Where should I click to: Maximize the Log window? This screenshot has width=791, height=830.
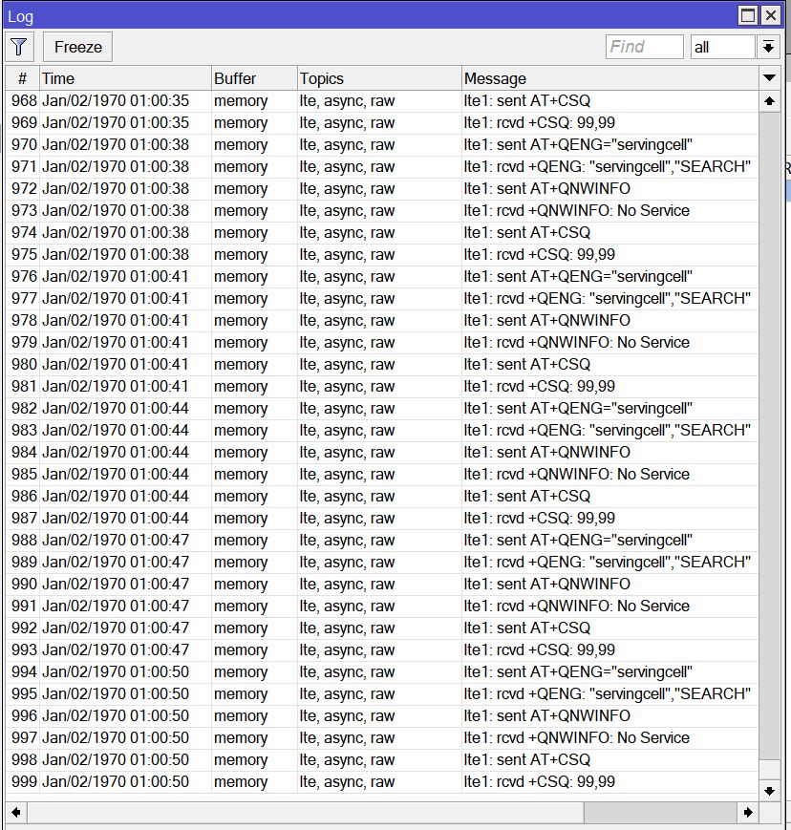click(748, 15)
